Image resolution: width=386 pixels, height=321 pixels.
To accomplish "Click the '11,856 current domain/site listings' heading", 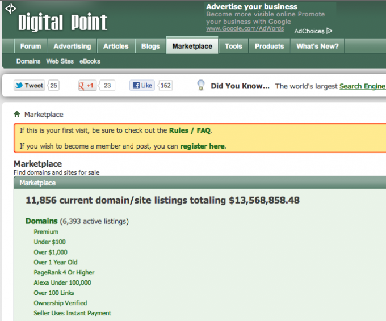I will pos(162,200).
